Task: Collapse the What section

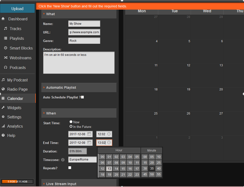Action: [50, 14]
